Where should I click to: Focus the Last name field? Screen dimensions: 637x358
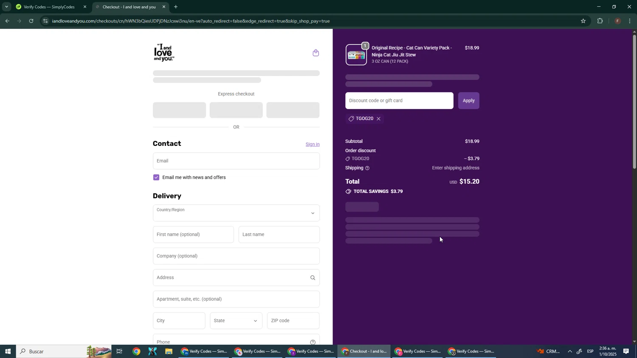[279, 235]
